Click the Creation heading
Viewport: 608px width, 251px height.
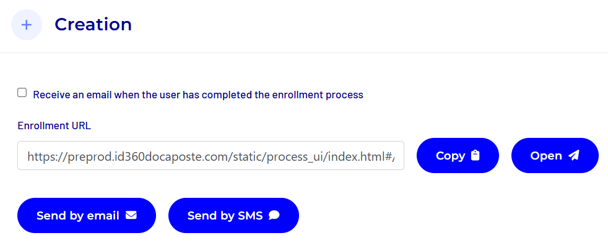click(93, 24)
